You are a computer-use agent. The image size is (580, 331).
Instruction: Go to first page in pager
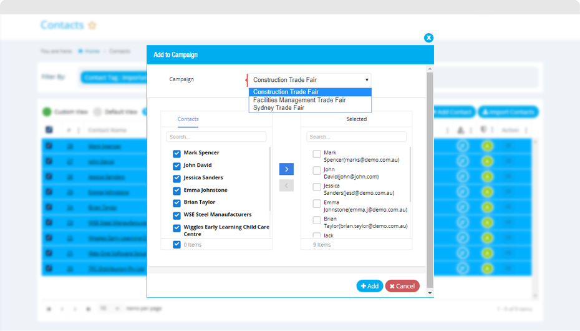tap(49, 309)
